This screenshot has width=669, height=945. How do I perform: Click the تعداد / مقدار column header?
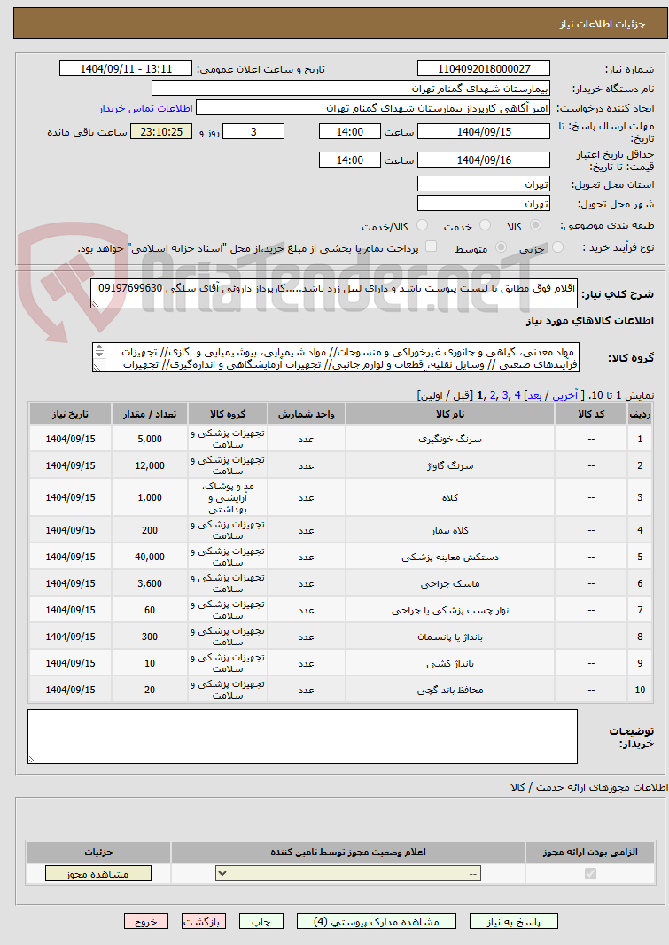(x=150, y=414)
